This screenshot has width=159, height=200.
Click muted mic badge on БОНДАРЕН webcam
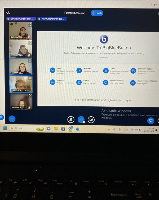tap(29, 37)
